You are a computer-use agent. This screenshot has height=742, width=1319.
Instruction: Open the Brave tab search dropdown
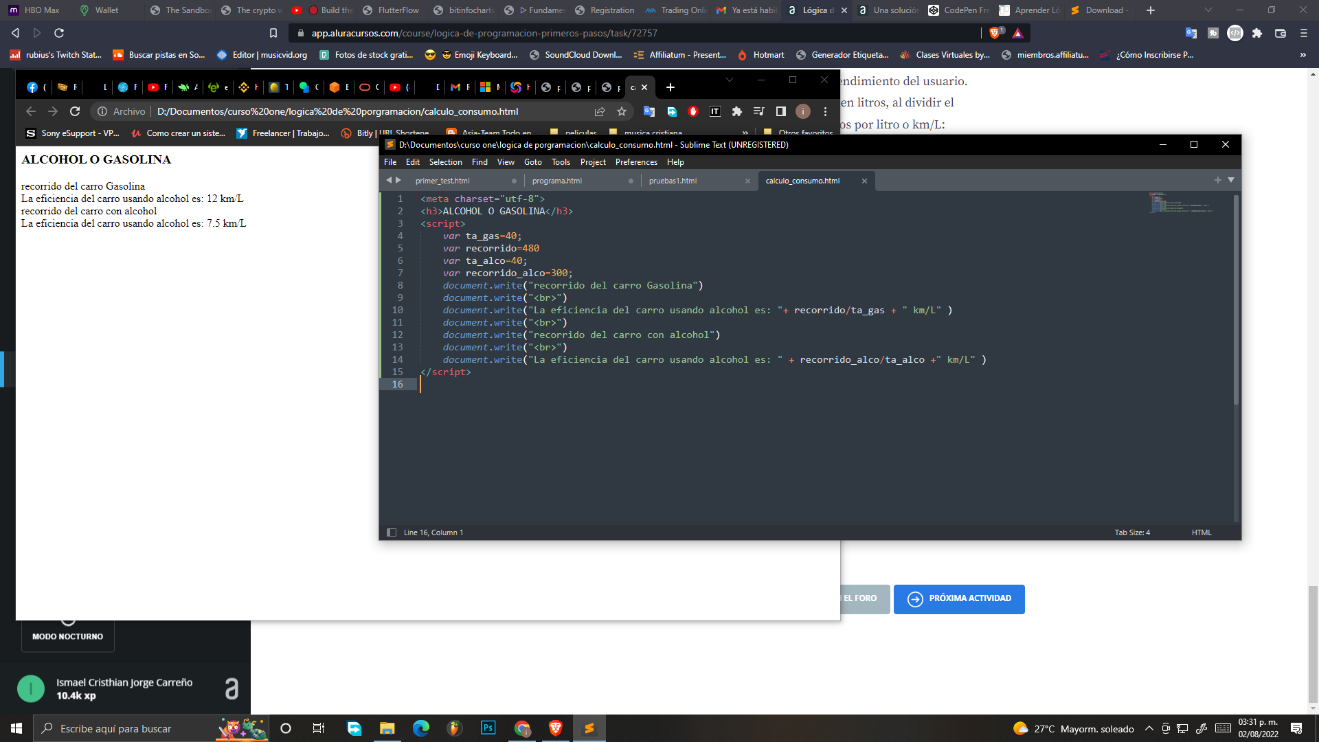click(1208, 10)
